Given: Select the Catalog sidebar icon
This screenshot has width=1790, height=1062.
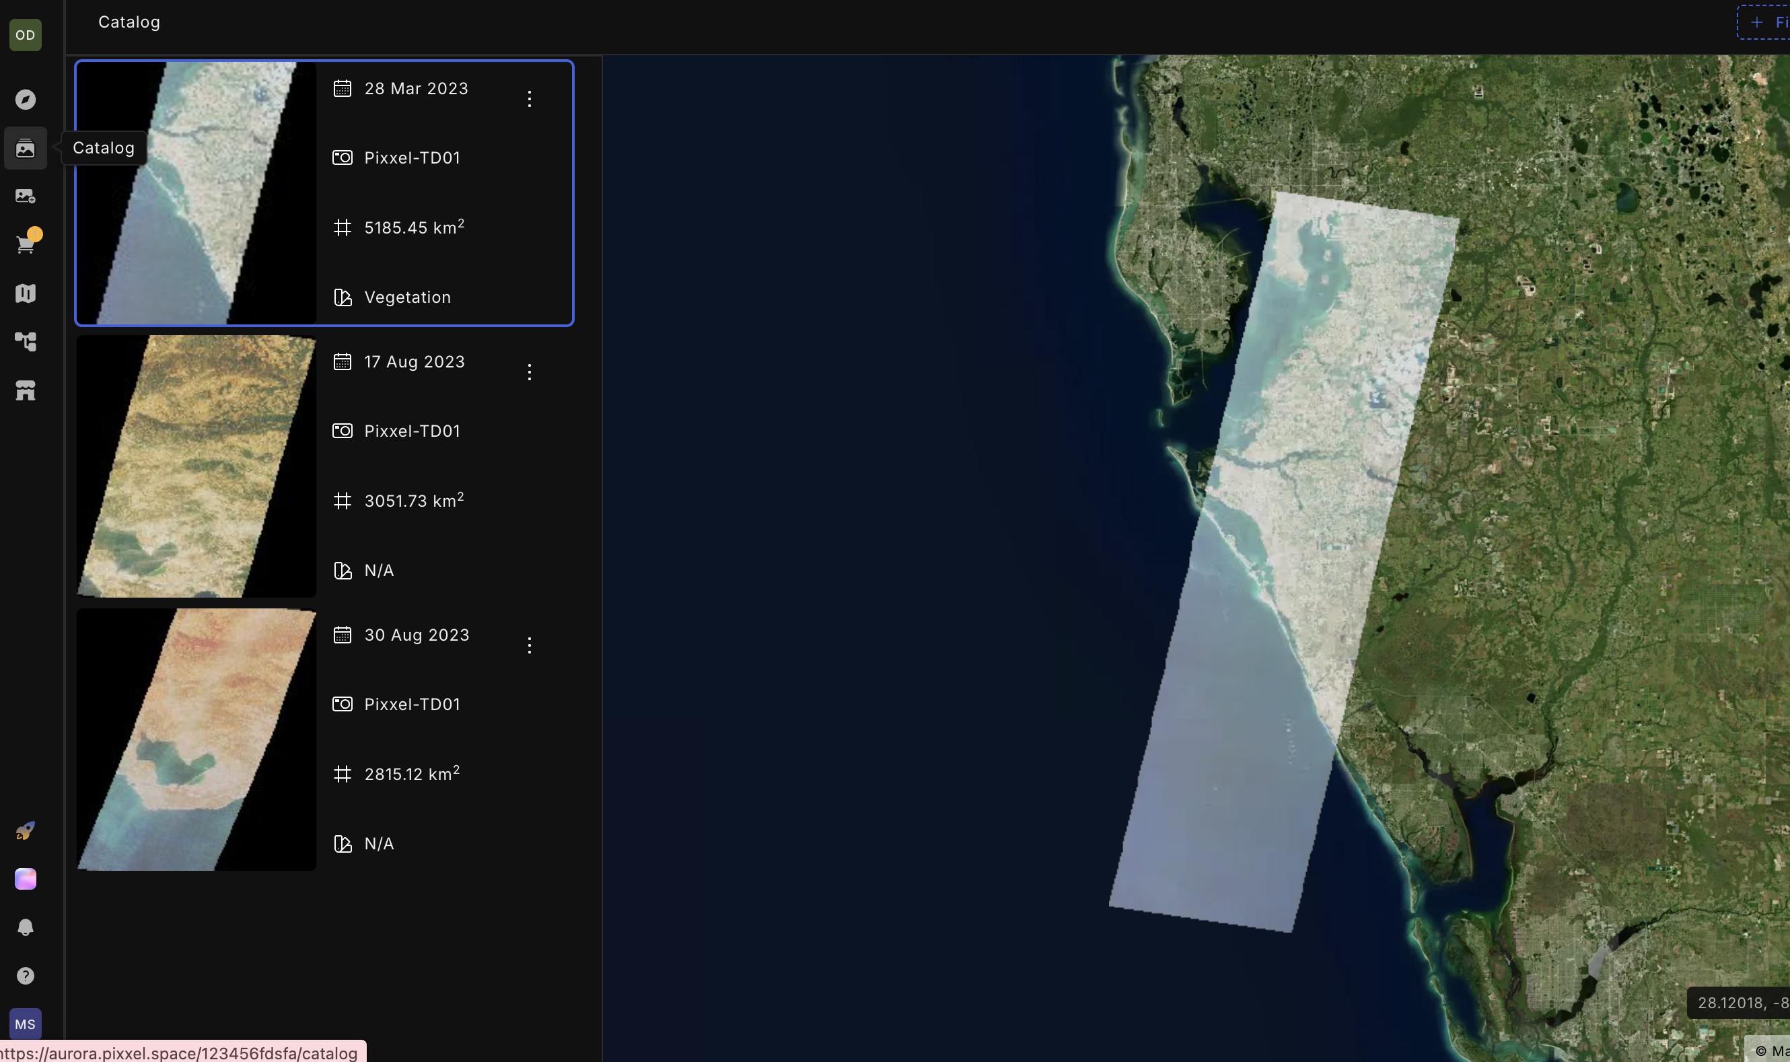Looking at the screenshot, I should click(x=25, y=148).
